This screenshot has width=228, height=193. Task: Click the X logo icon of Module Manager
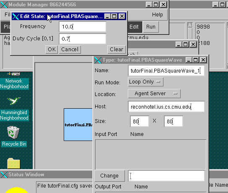point(4,5)
